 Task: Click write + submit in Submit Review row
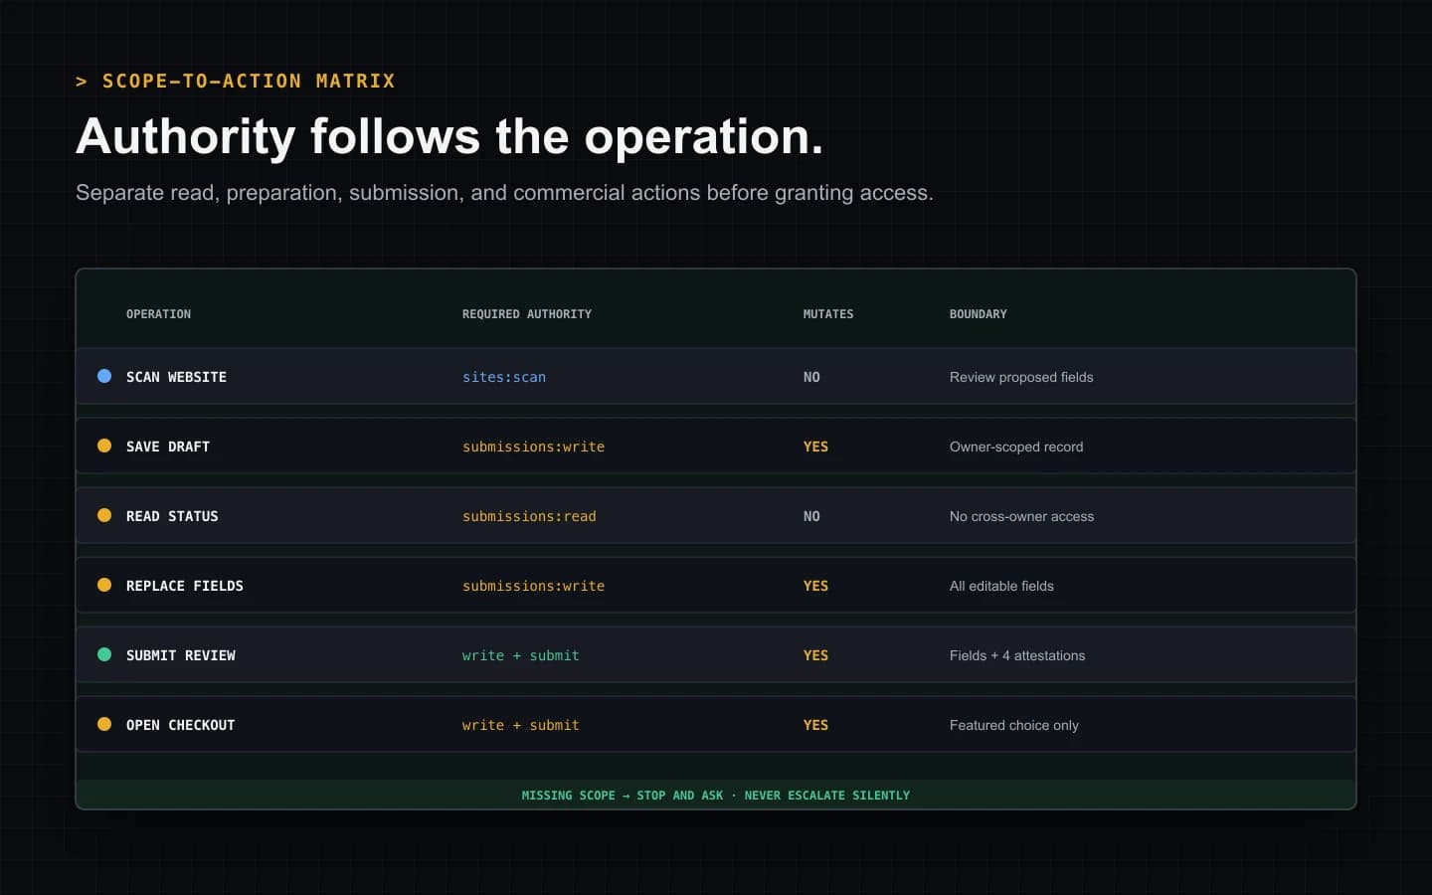(x=521, y=655)
